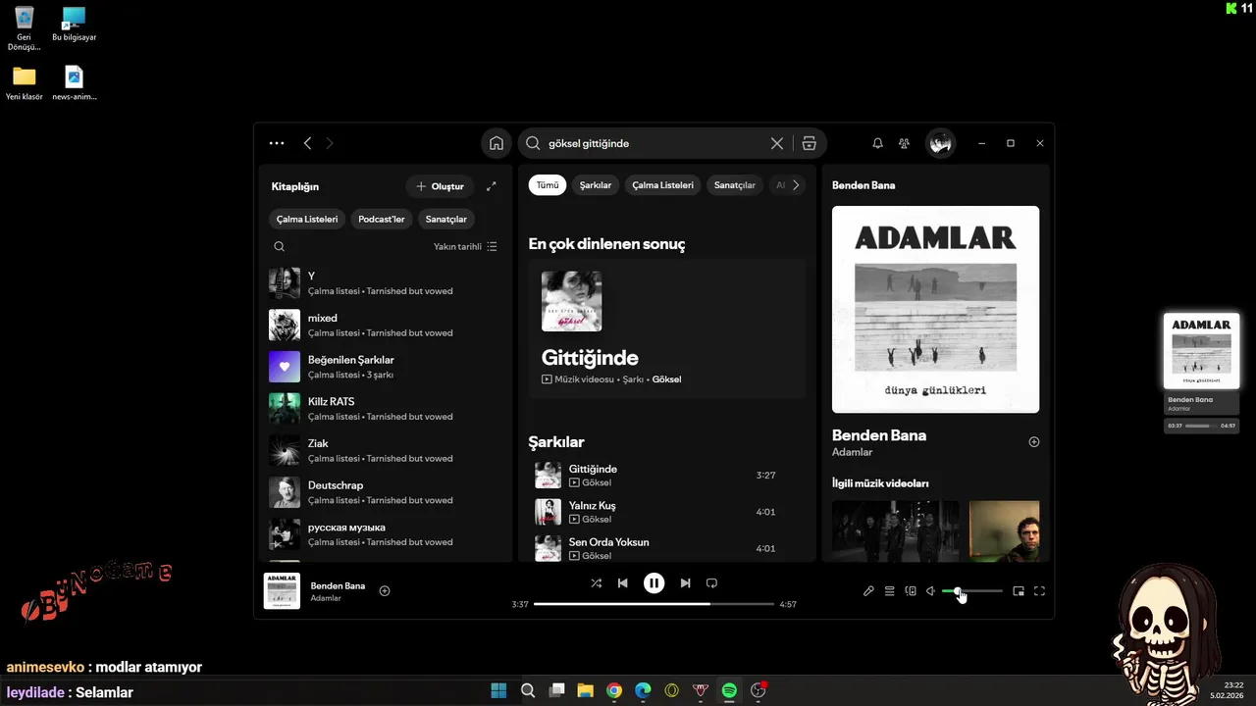Open the Y playlist
This screenshot has width=1256, height=706.
click(386, 283)
